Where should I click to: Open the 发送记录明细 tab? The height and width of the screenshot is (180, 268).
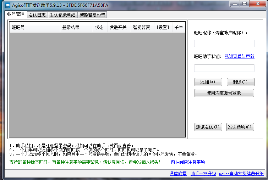click(x=63, y=15)
